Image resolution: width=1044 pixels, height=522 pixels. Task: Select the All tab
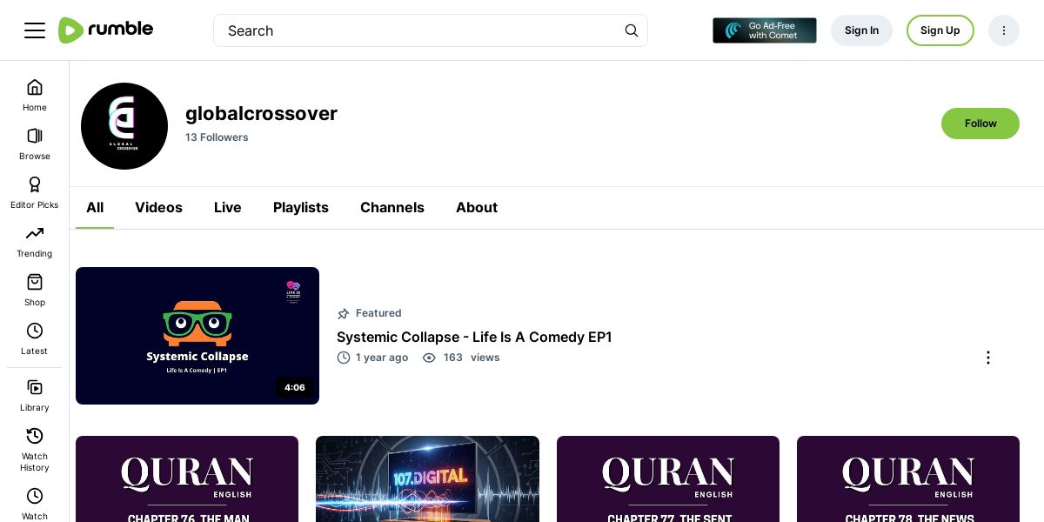[95, 208]
